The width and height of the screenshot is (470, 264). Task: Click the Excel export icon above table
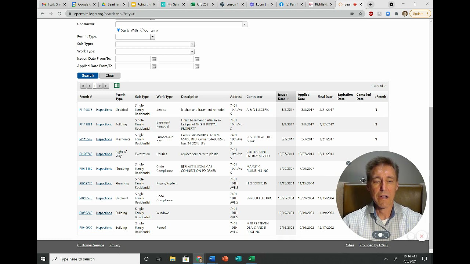tap(117, 85)
